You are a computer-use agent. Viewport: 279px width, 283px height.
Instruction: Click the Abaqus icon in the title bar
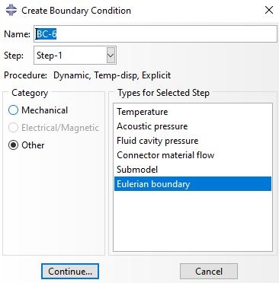click(x=11, y=11)
